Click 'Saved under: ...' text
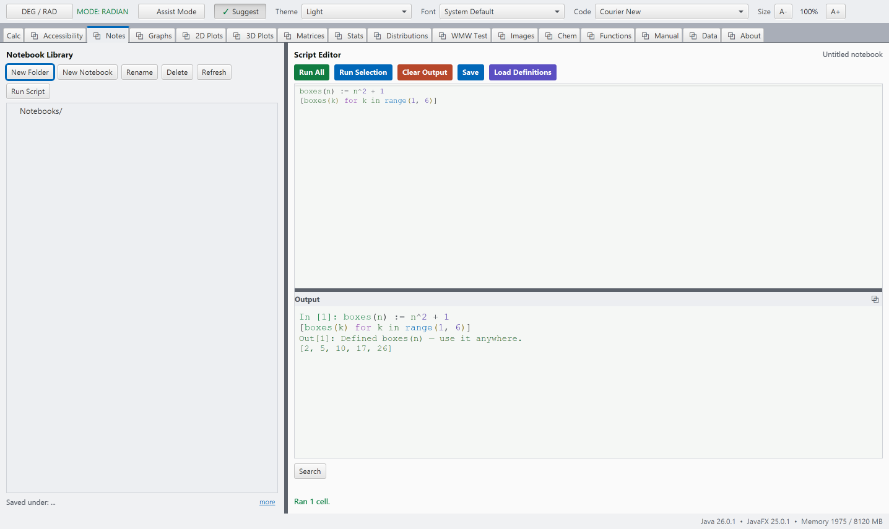The height and width of the screenshot is (529, 889). [x=31, y=502]
